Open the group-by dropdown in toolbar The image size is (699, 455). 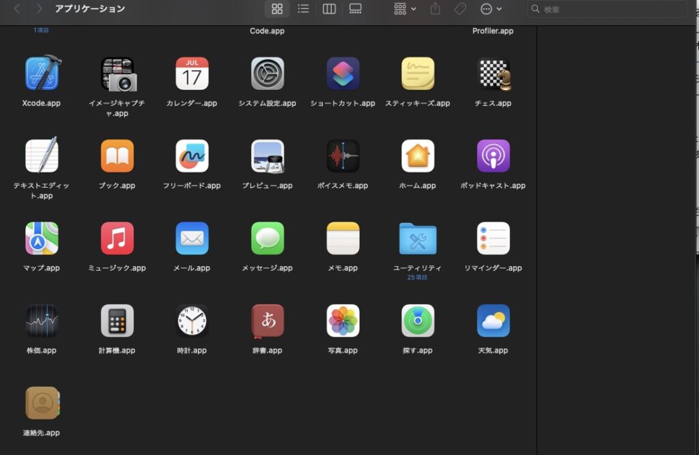coord(405,9)
